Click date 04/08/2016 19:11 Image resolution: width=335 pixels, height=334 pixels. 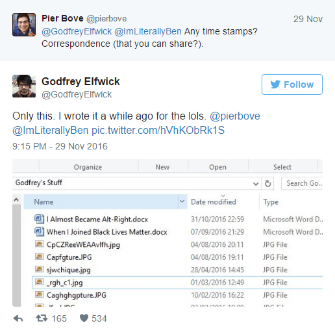tap(217, 257)
